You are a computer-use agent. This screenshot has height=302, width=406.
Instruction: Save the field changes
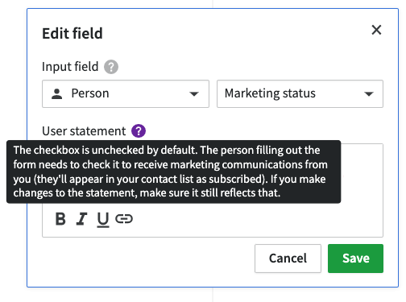355,259
